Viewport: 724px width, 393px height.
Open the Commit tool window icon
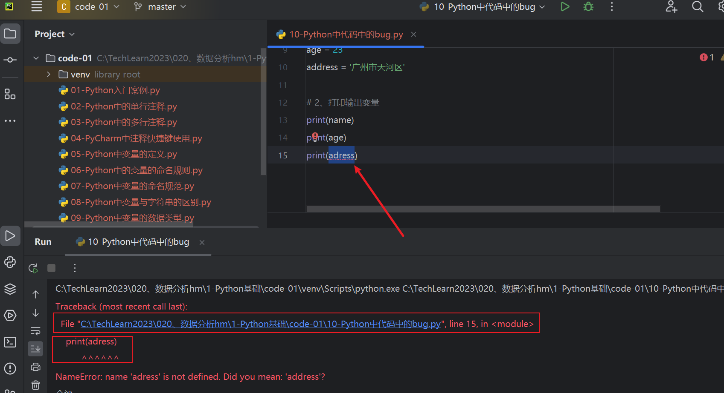10,60
